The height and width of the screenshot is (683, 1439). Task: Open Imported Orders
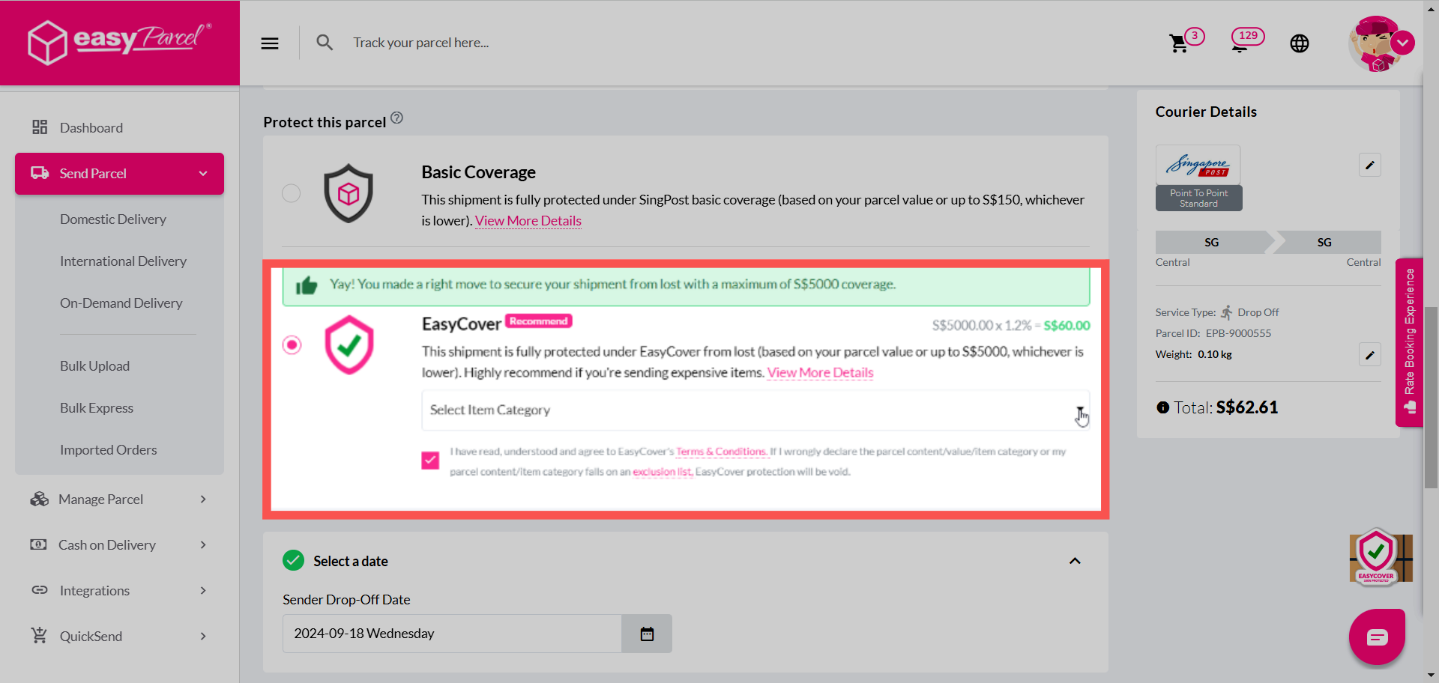coord(109,450)
